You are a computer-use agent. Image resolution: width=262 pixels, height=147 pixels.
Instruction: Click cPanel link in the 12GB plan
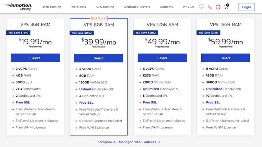point(151,120)
